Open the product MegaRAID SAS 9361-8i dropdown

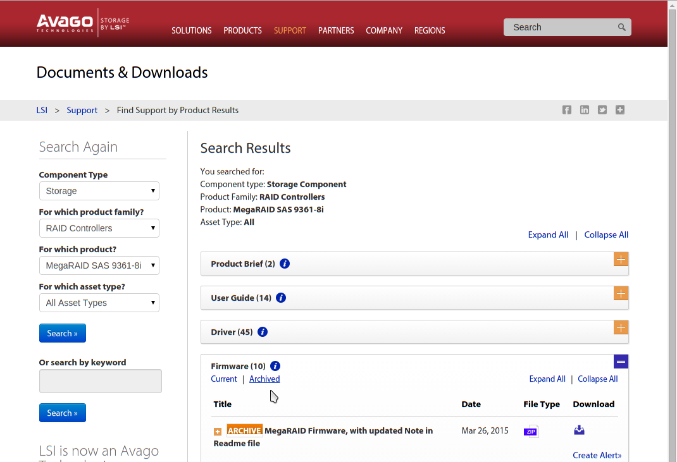coord(99,265)
